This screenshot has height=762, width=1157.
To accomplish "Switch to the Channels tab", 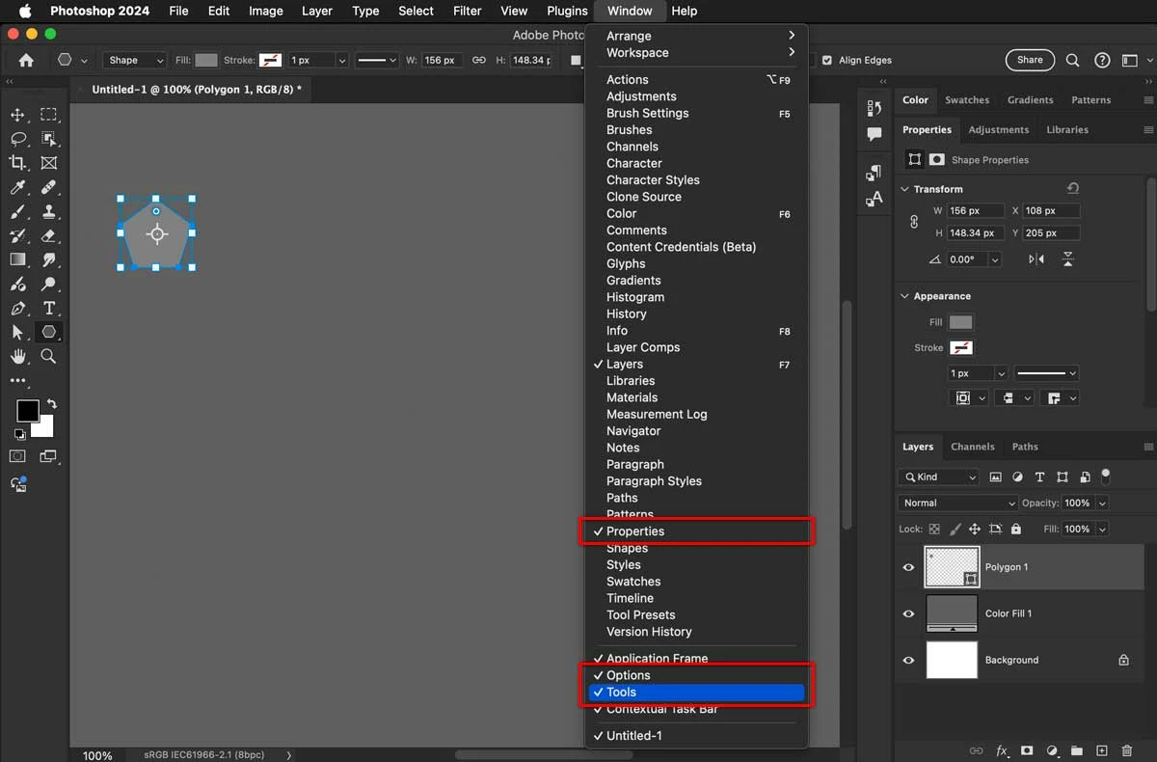I will (972, 447).
